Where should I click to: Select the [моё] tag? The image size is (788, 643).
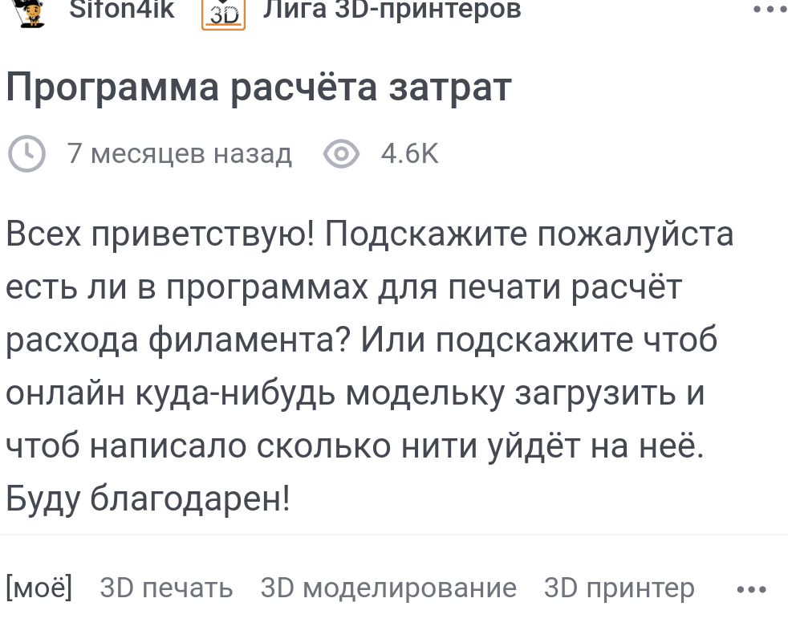click(x=39, y=588)
